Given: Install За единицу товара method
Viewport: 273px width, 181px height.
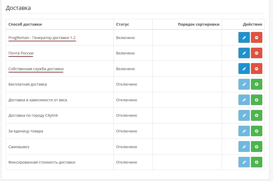Looking at the screenshot, I should point(256,131).
